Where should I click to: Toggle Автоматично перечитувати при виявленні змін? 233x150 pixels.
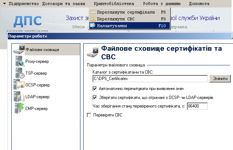point(95,88)
